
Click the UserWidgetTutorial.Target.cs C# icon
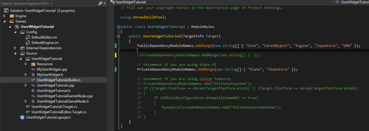point(28,107)
